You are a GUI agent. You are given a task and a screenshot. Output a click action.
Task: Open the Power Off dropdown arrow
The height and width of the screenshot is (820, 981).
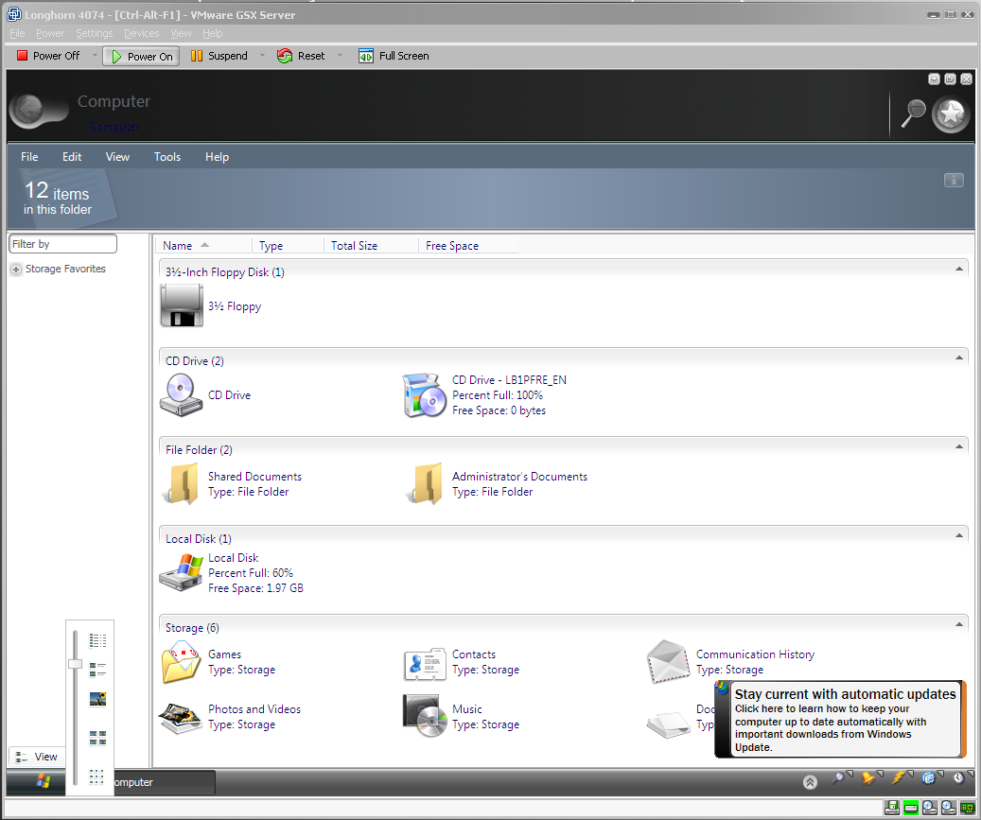tap(95, 56)
